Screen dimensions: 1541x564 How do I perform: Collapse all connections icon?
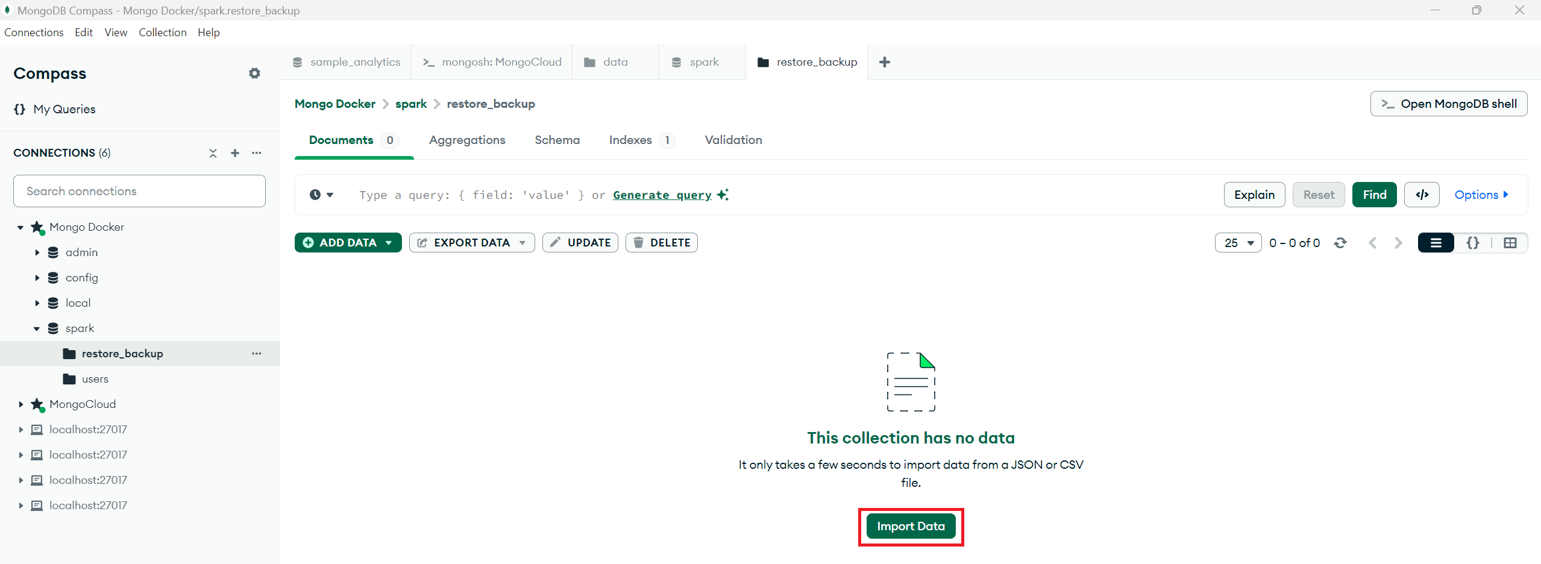pos(213,153)
